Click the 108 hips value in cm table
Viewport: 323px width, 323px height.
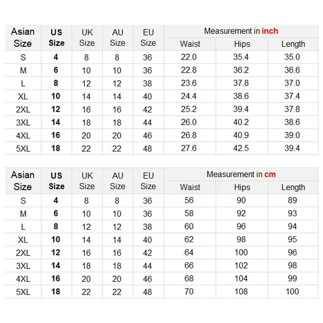[x=241, y=292]
